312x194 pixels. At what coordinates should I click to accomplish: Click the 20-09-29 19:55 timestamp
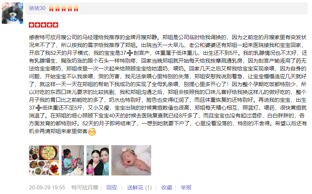47,188
